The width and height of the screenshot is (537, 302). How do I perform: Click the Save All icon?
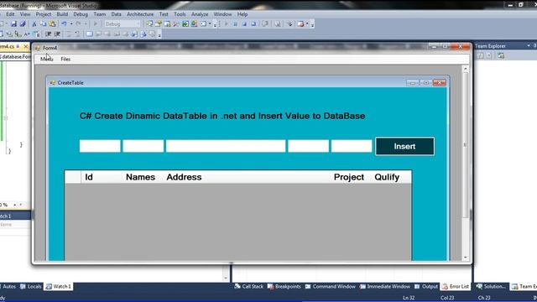point(23,24)
